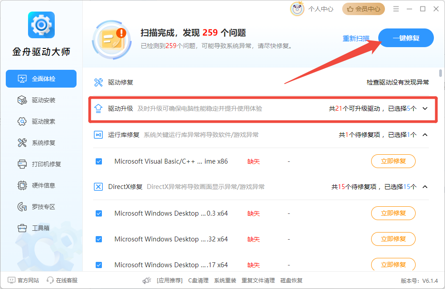Uncheck Microsoft Windows Desktop ...0.3 x64
The image size is (445, 289).
(x=98, y=213)
